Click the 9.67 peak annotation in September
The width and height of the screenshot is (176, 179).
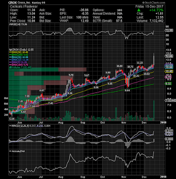87,75
